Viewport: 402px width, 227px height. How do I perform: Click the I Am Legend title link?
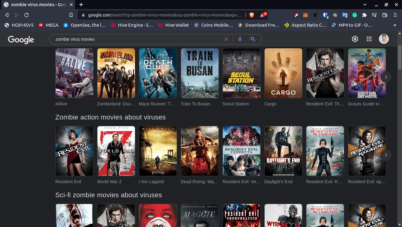click(x=151, y=182)
